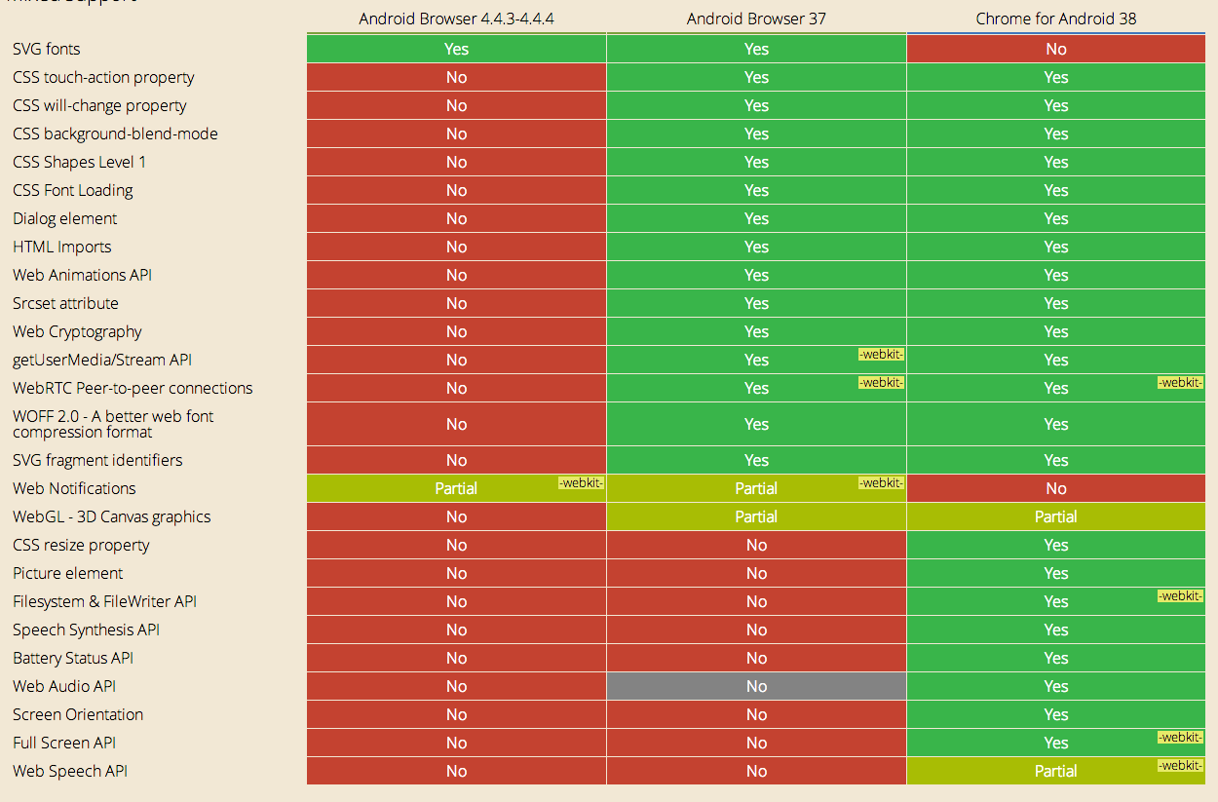
Task: Open CSS background-blend-mode feature details
Action: coord(115,134)
